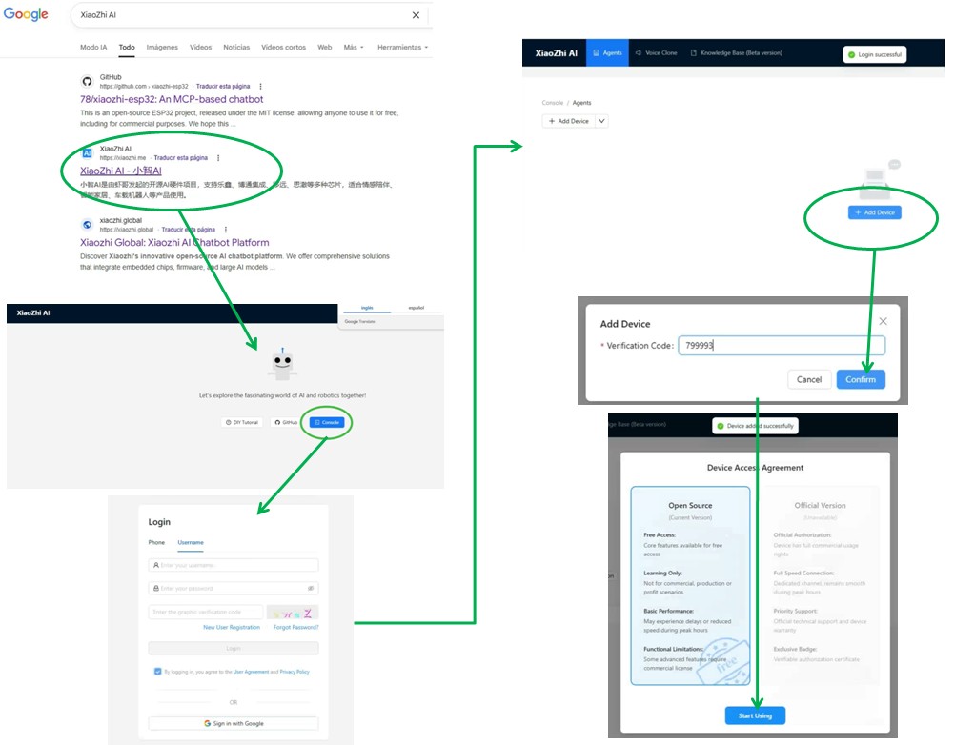Click Cancel in the Add Device dialog
This screenshot has width=955, height=745.
coord(809,379)
